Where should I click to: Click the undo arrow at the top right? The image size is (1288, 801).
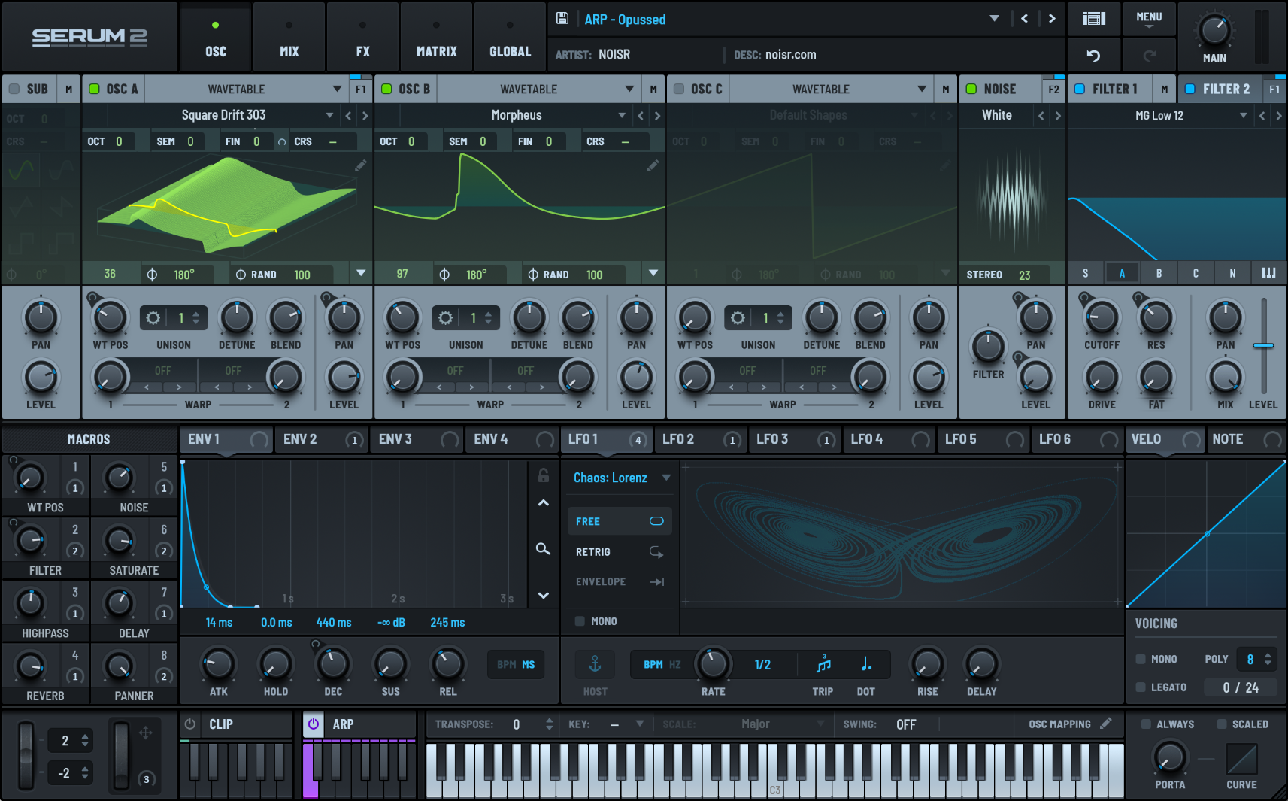tap(1094, 54)
